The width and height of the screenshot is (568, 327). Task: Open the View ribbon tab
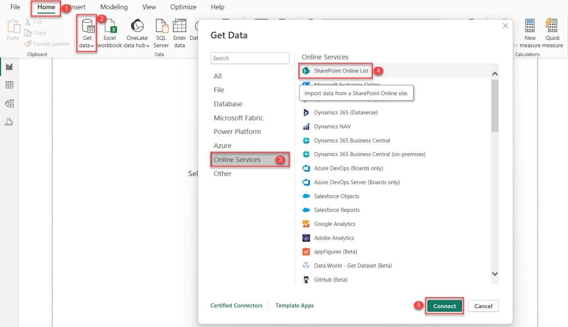tap(149, 7)
